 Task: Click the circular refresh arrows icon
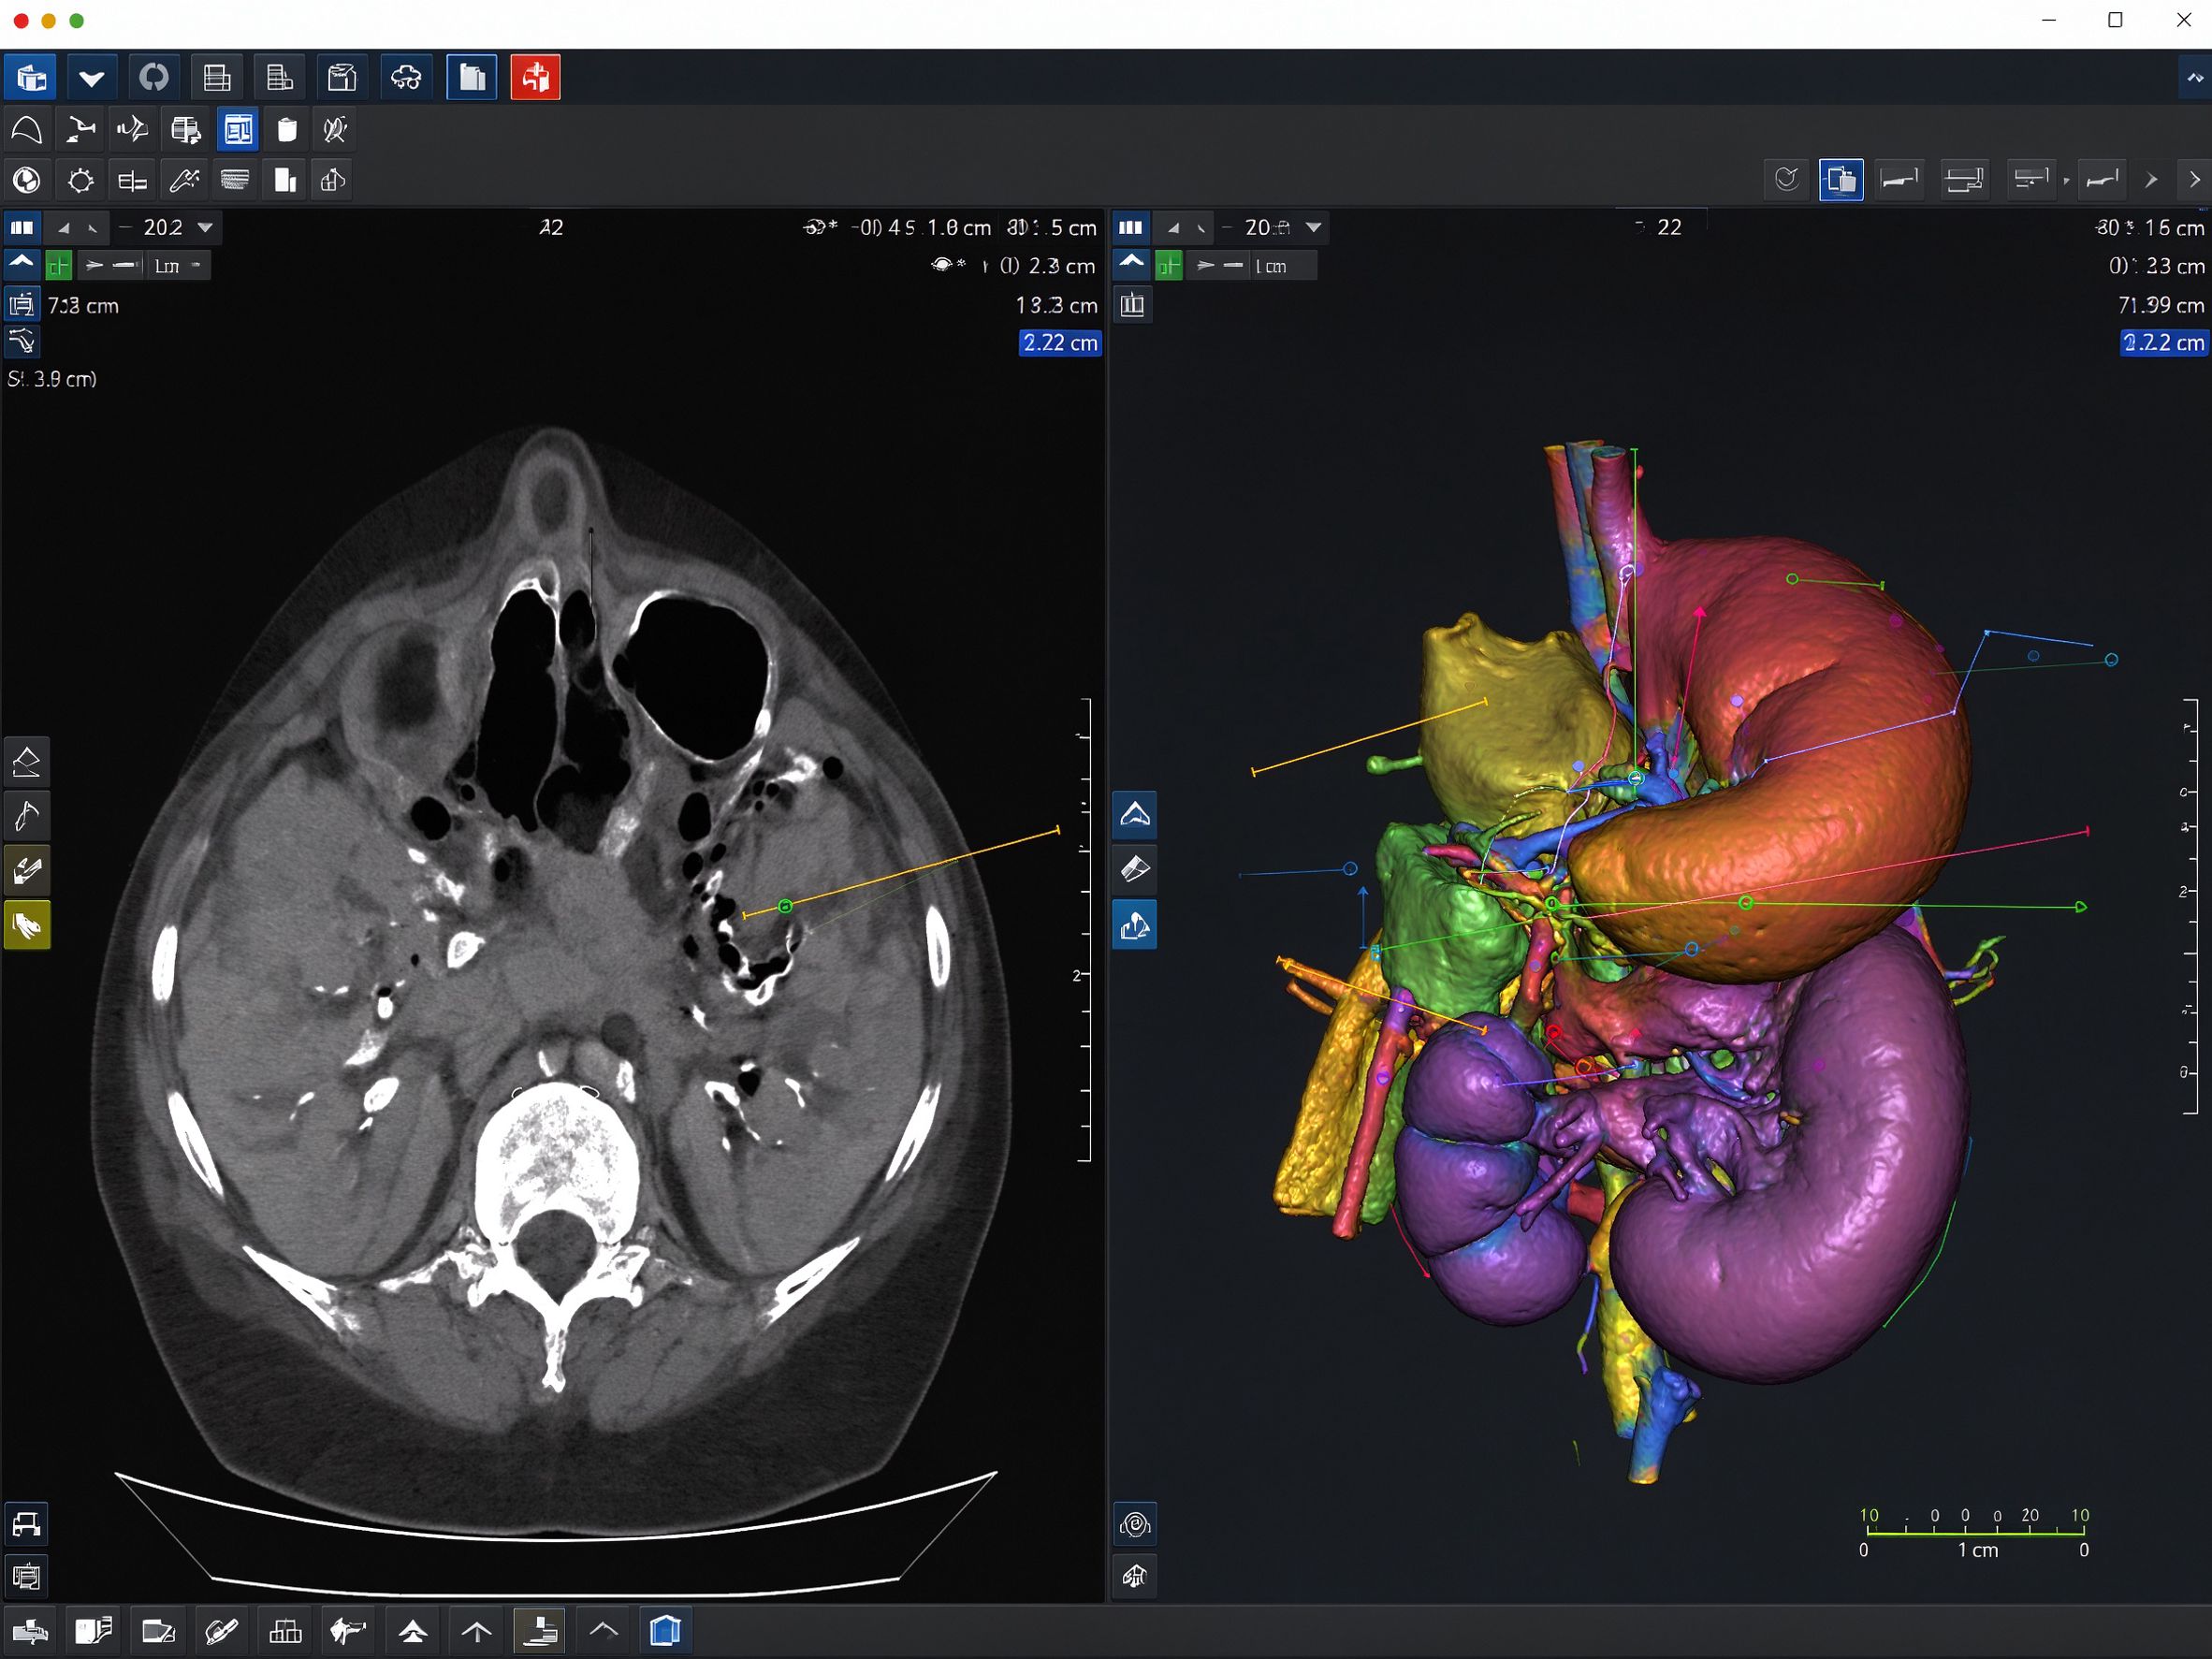pyautogui.click(x=154, y=77)
